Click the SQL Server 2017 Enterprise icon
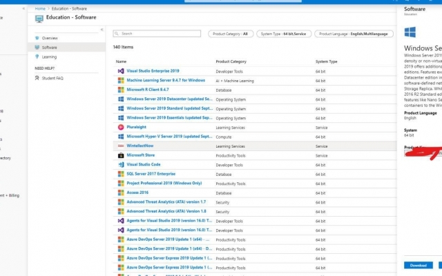The width and height of the screenshot is (442, 276). (x=121, y=174)
